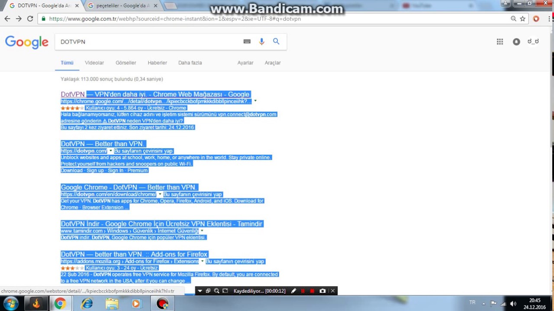
Task: Open the Google account profile avatar
Action: (533, 41)
